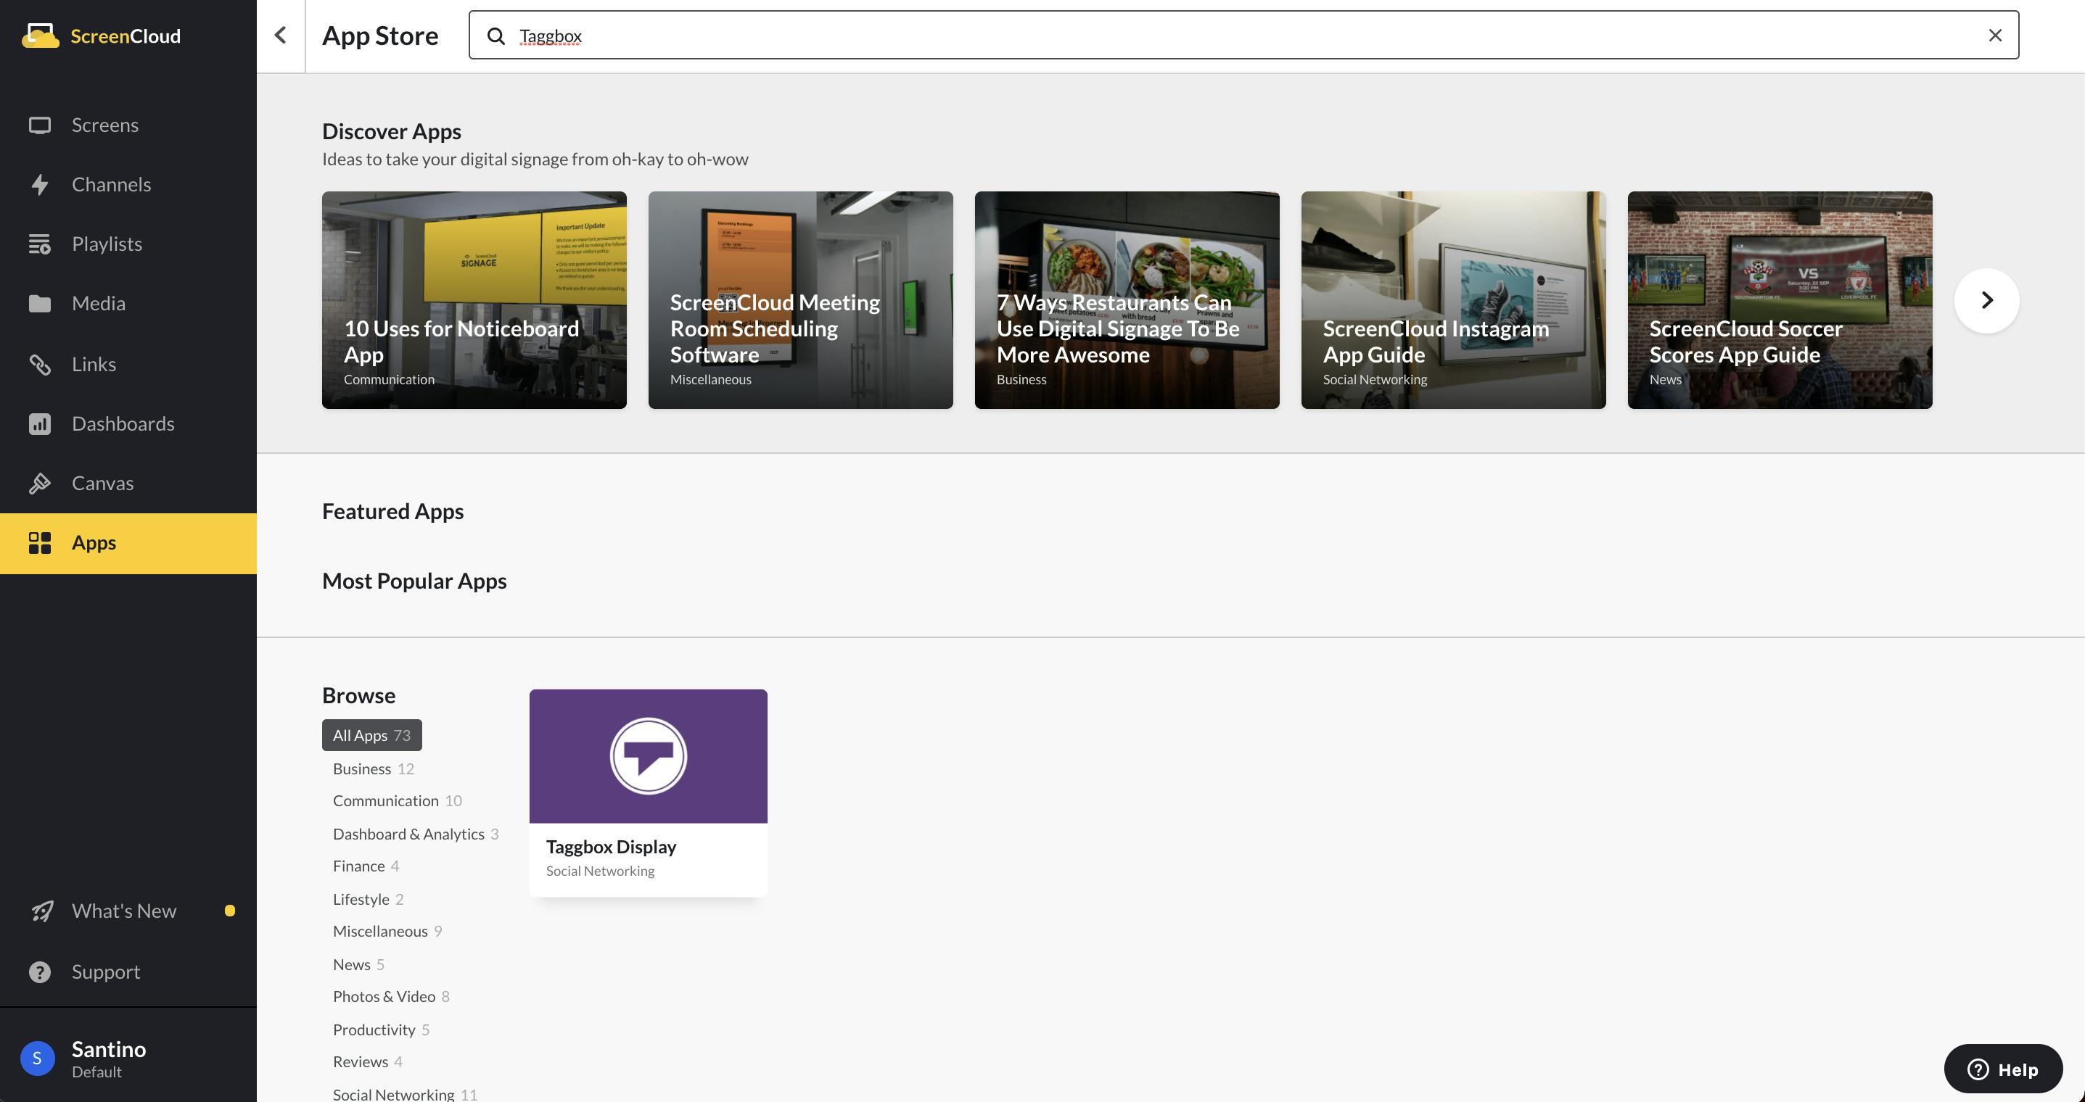
Task: Go to Playlists in the sidebar
Action: pos(128,244)
